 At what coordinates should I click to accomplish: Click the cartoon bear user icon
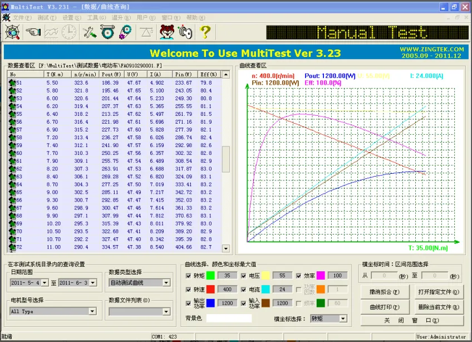[x=167, y=32]
